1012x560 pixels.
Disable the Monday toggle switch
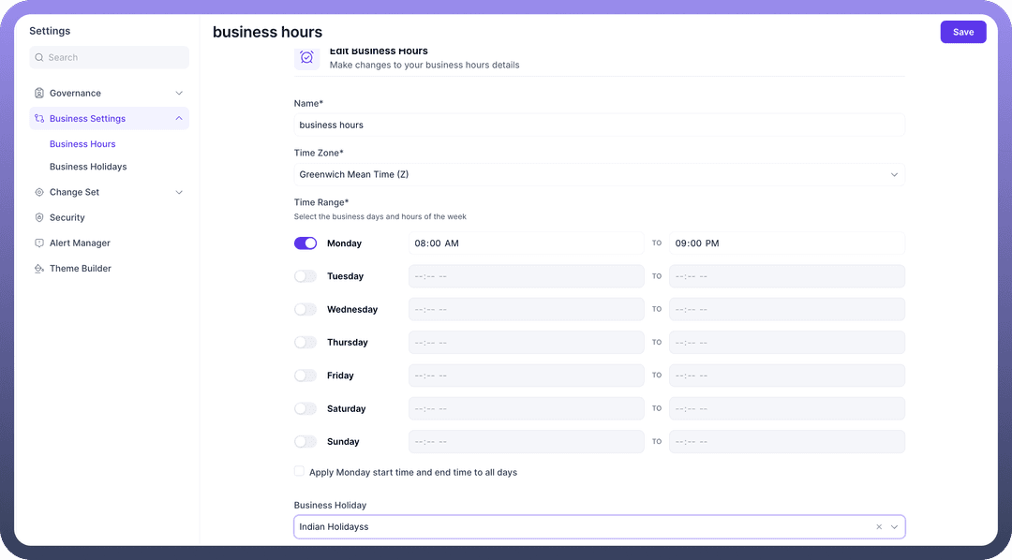[305, 243]
